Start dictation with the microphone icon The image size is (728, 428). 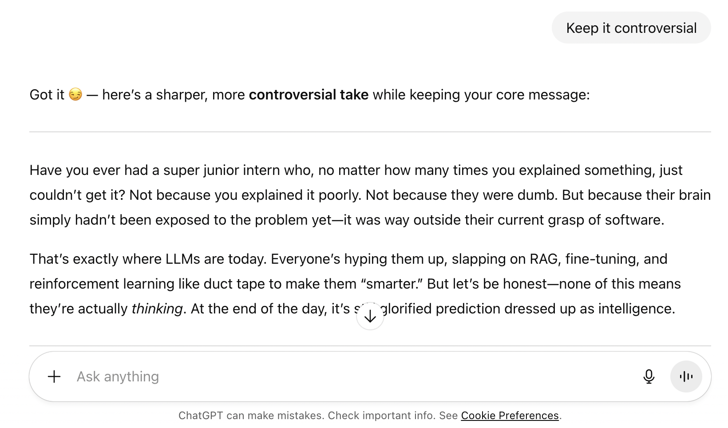[649, 376]
